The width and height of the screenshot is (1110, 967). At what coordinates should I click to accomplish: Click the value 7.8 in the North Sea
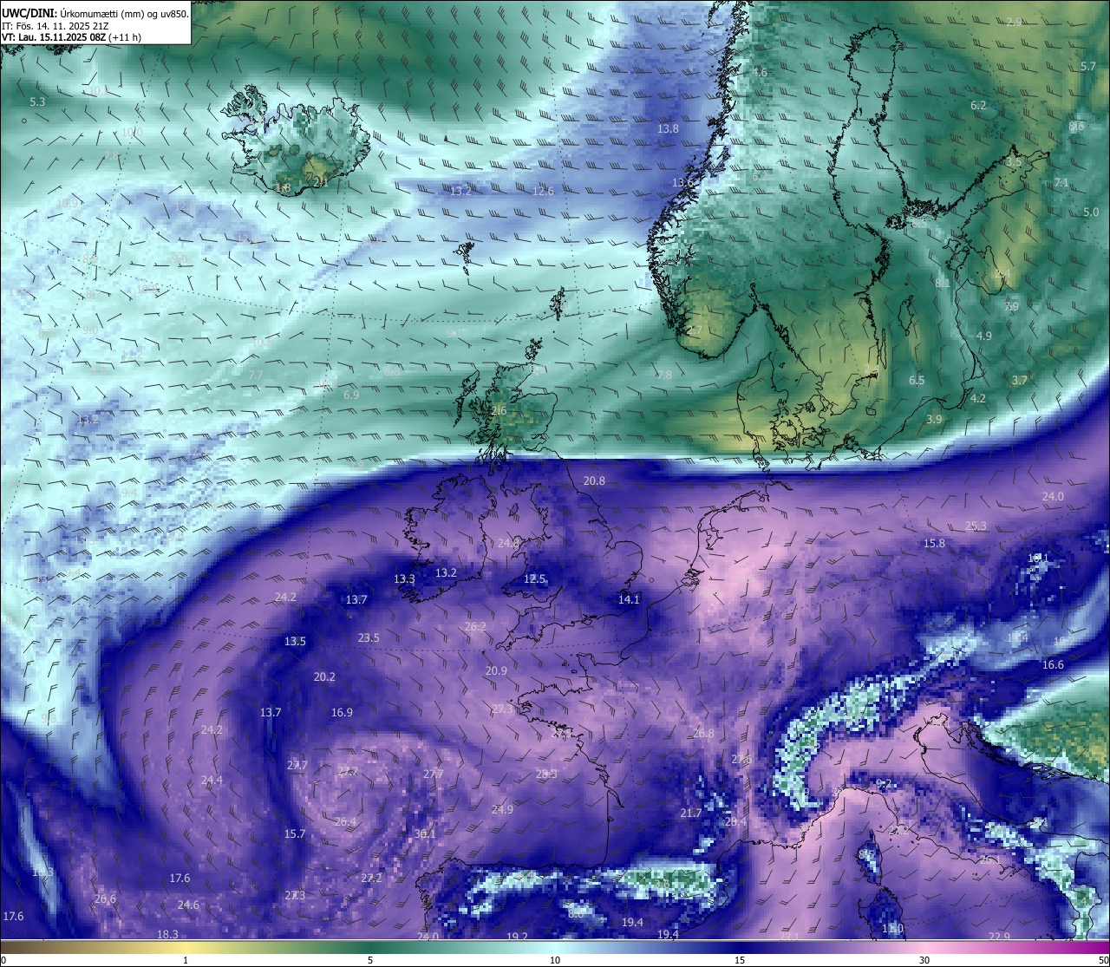pyautogui.click(x=664, y=375)
